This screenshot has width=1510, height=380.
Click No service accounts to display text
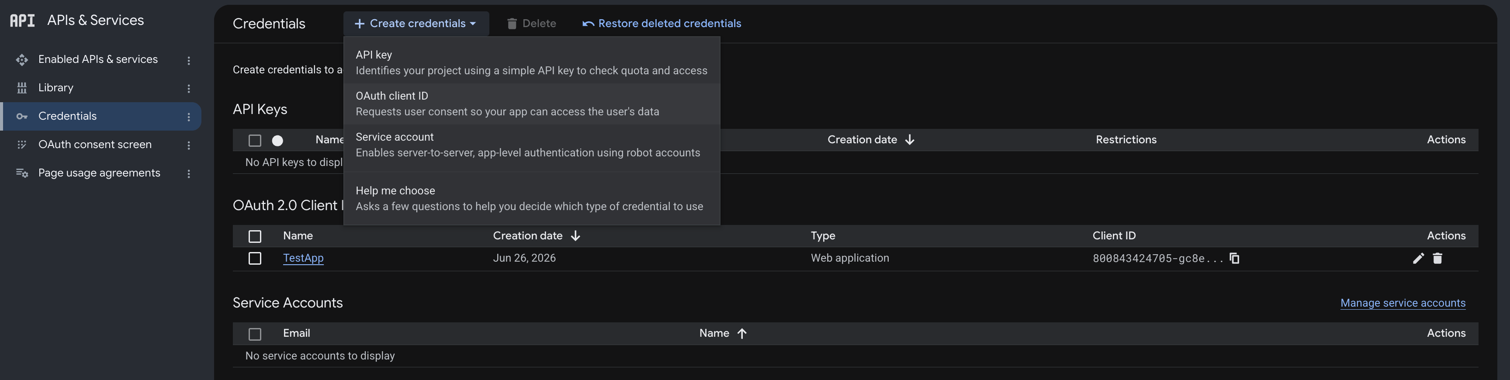(320, 356)
